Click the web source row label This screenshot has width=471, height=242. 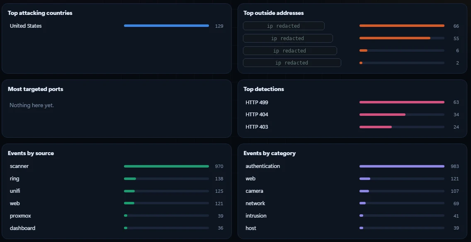pos(15,203)
